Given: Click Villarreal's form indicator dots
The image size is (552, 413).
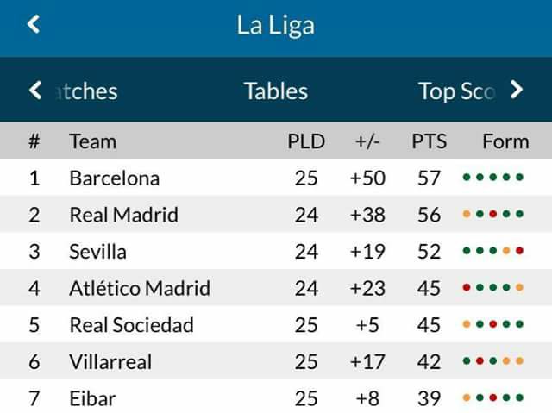Looking at the screenshot, I should point(492,360).
